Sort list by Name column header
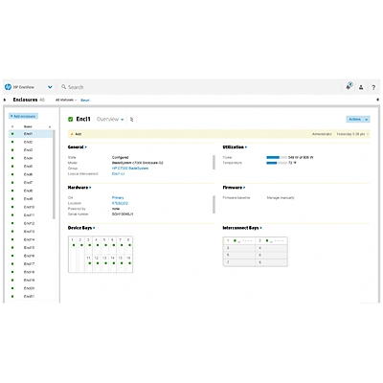Viewport: 383px width, 383px height. pyautogui.click(x=28, y=126)
